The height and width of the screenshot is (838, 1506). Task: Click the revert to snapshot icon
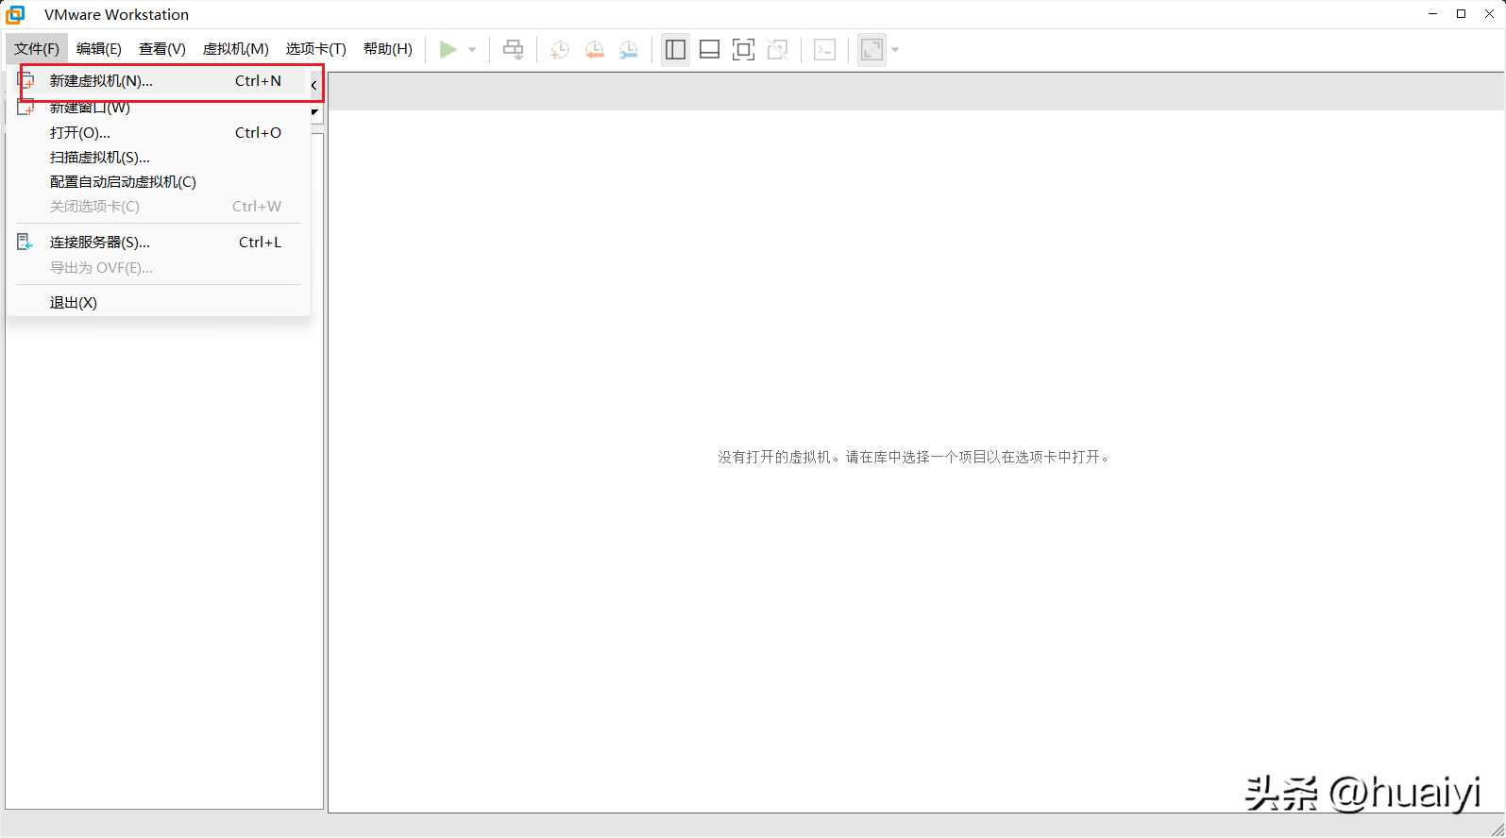(594, 49)
